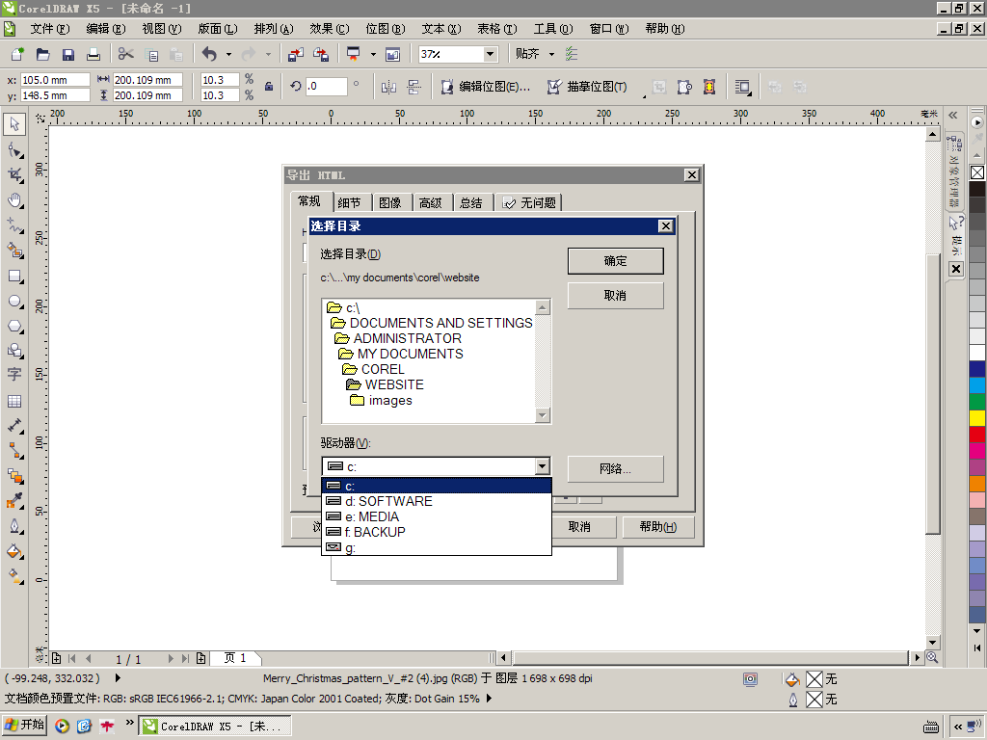Select the COREL folder
Image resolution: width=987 pixels, height=740 pixels.
coord(374,369)
